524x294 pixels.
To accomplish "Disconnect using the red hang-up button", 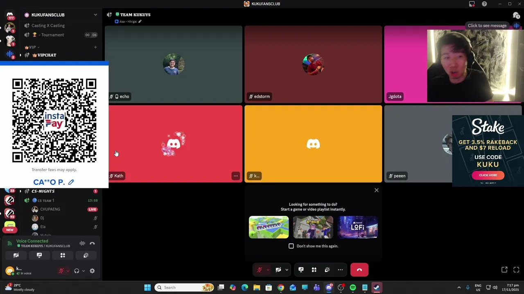I will pos(359,270).
